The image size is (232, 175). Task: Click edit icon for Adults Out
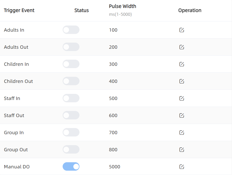(182, 47)
